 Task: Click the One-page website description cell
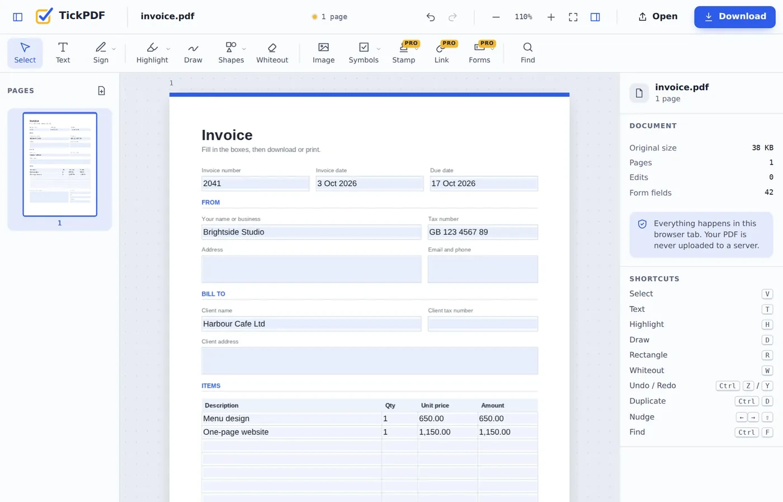click(291, 432)
